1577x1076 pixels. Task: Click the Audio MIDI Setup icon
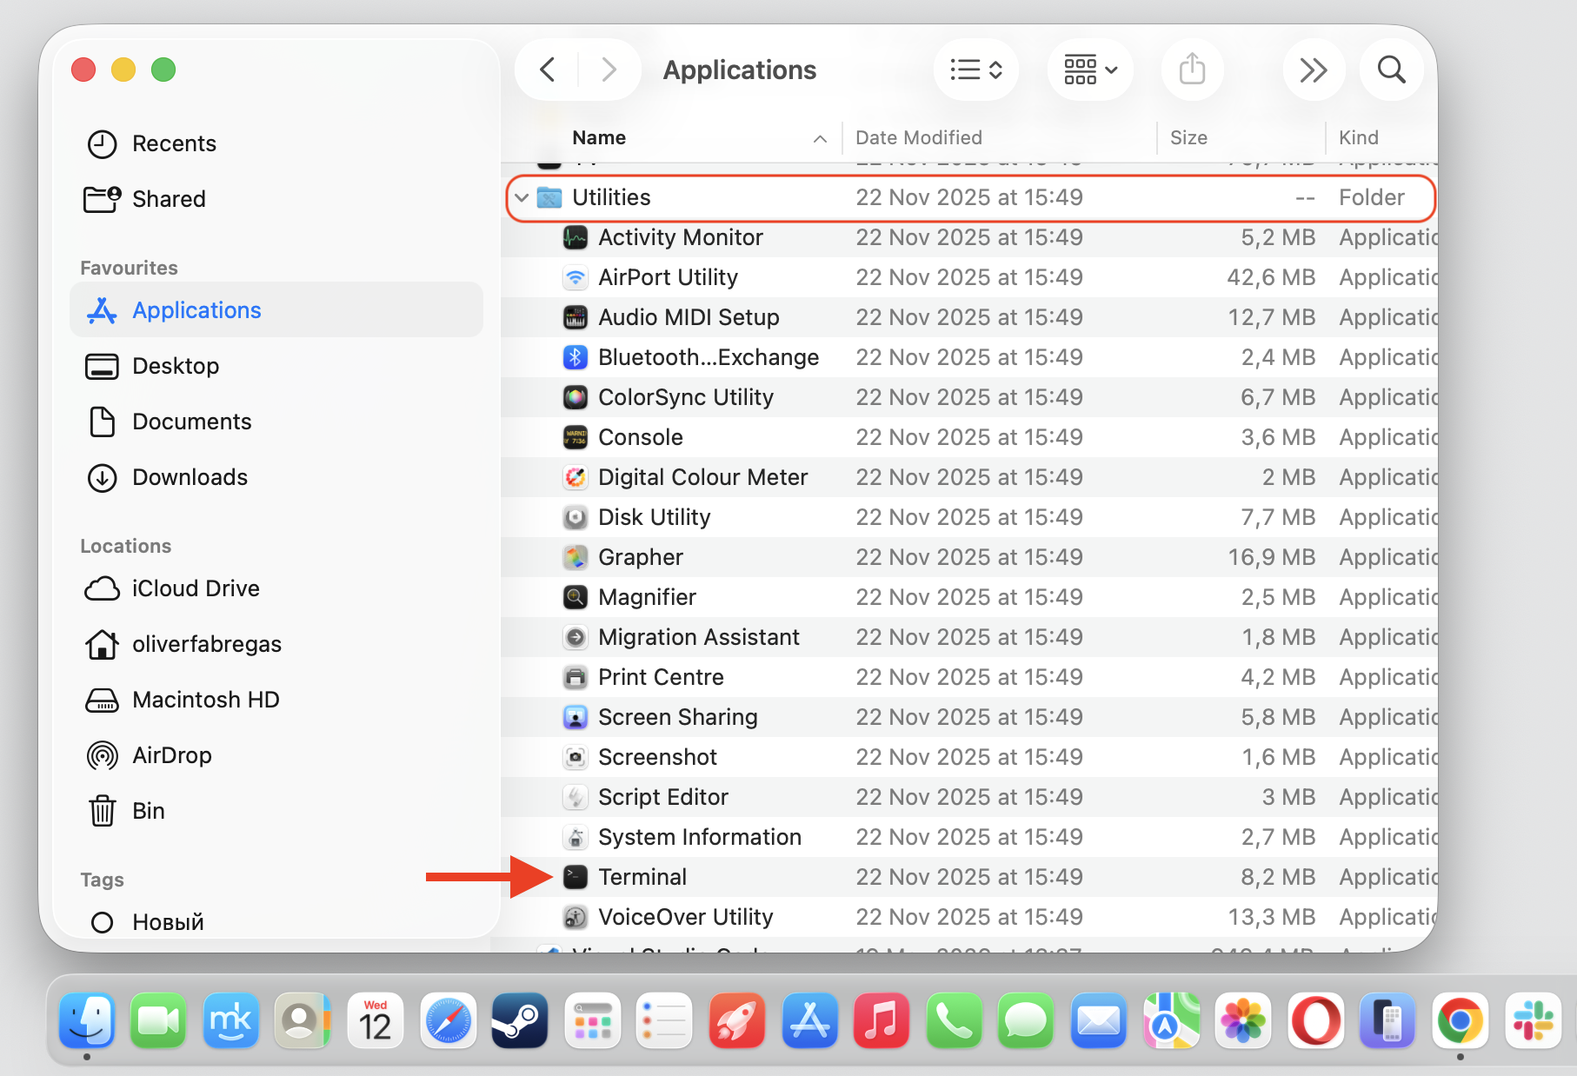tap(575, 317)
